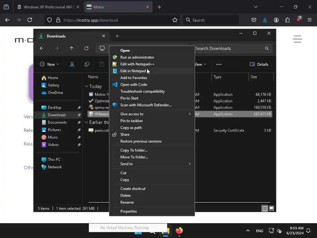Choose Rename in context menu
The width and height of the screenshot is (317, 238).
pyautogui.click(x=152, y=202)
